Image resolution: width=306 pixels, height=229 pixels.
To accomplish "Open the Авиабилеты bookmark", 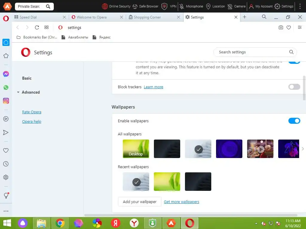I will 75,37.
